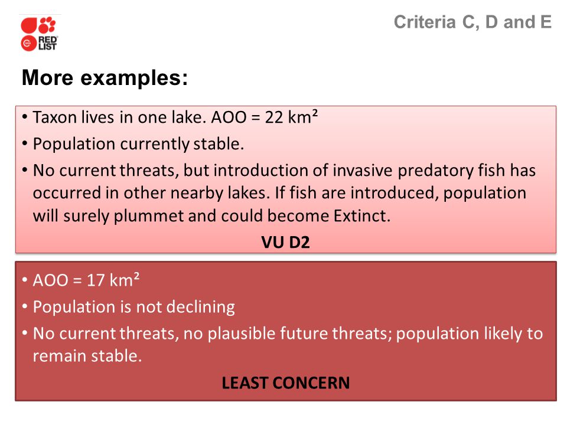The height and width of the screenshot is (425, 567).
Task: Click the 'AOO = 17 km²' bullet
Action: pos(81,280)
